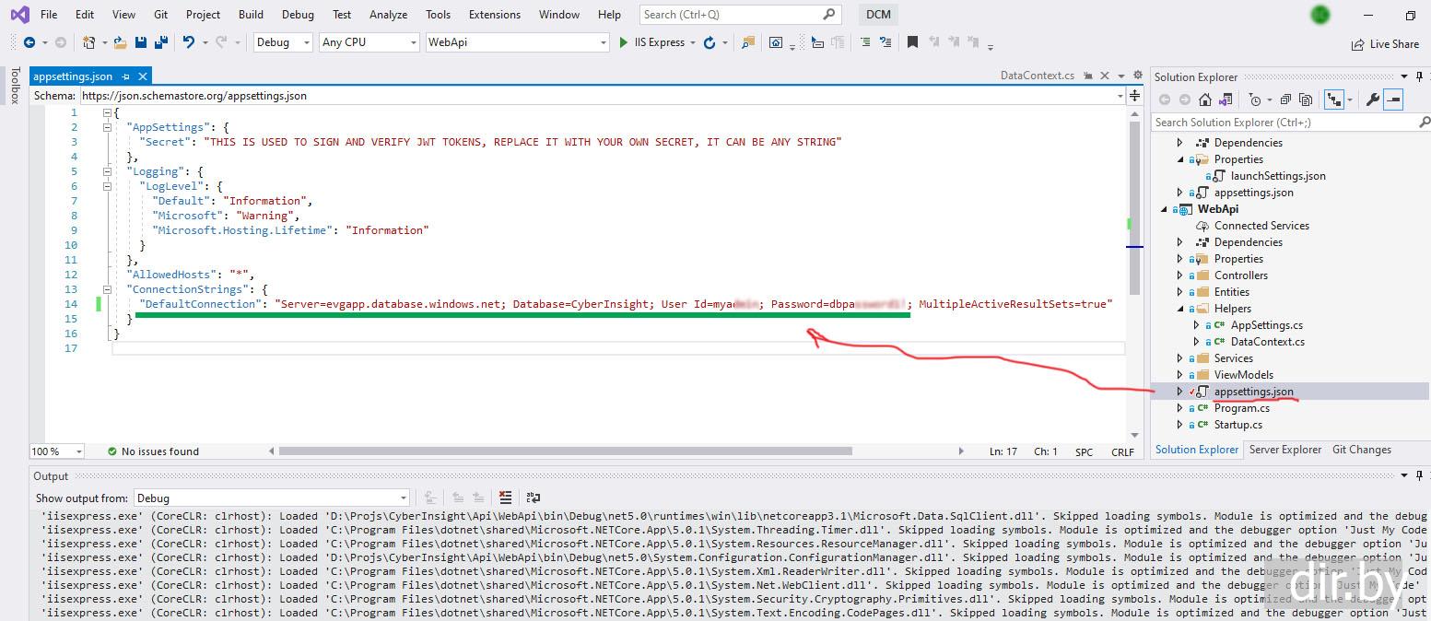
Task: Click Solution Explorer Home icon
Action: [1205, 100]
